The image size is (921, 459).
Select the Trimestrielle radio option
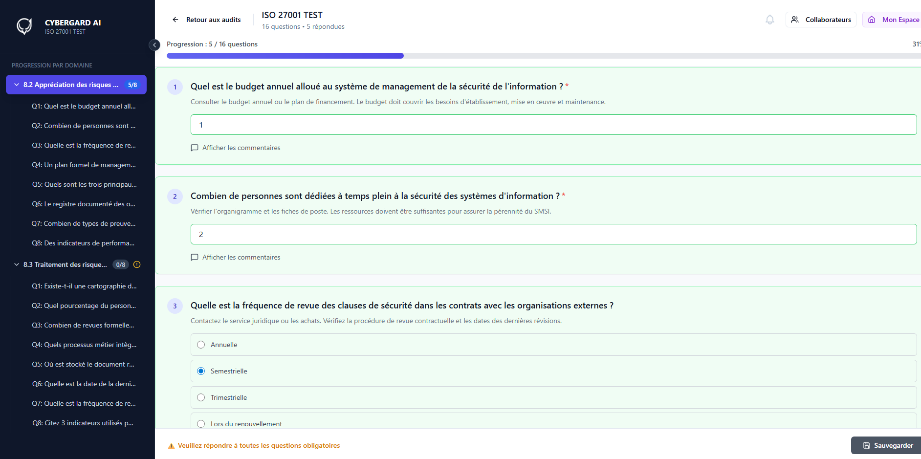(201, 397)
